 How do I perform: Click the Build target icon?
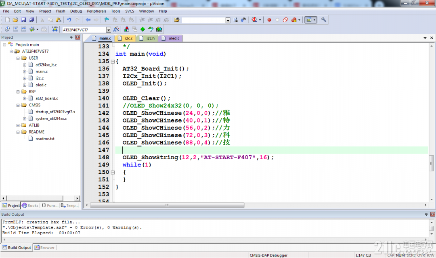pos(16,29)
